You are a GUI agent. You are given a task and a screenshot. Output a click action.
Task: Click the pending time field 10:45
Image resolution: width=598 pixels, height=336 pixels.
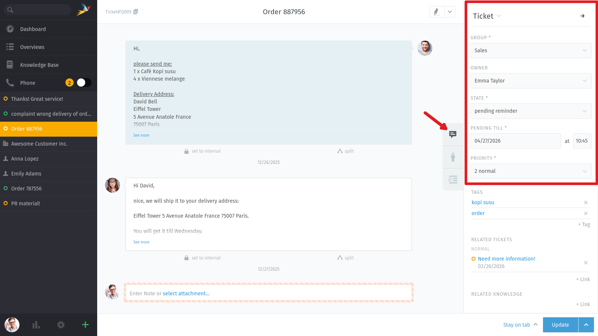tap(582, 141)
